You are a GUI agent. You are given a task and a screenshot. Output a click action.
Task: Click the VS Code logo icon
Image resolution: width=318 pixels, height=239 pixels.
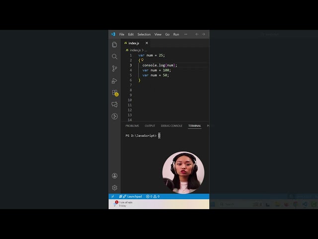point(113,34)
